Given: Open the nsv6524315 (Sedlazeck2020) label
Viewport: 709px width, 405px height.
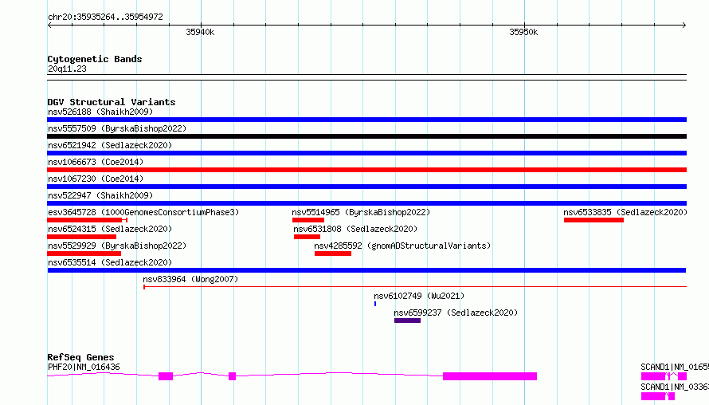Looking at the screenshot, I should click(x=110, y=229).
